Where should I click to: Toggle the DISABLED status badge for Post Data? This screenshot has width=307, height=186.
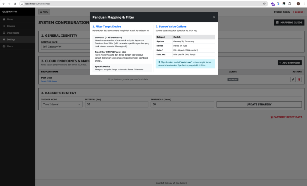233,80
